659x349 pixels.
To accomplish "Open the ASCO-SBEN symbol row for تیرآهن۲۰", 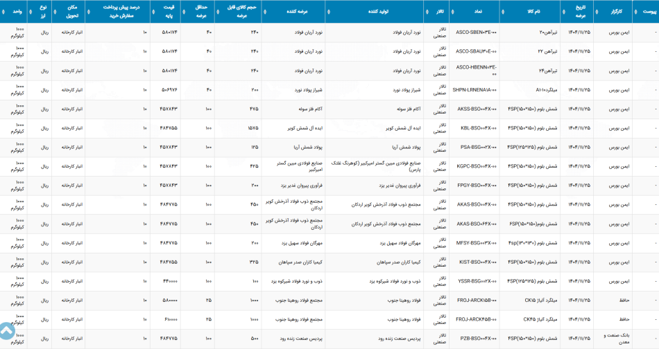I will (329, 33).
